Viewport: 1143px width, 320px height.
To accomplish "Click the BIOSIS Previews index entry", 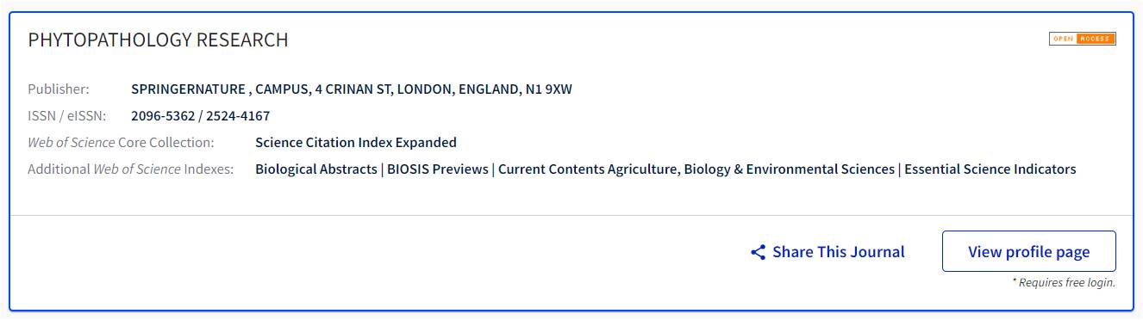I will 438,169.
